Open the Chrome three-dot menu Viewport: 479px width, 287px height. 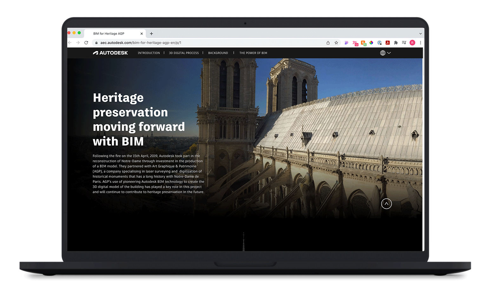click(421, 43)
